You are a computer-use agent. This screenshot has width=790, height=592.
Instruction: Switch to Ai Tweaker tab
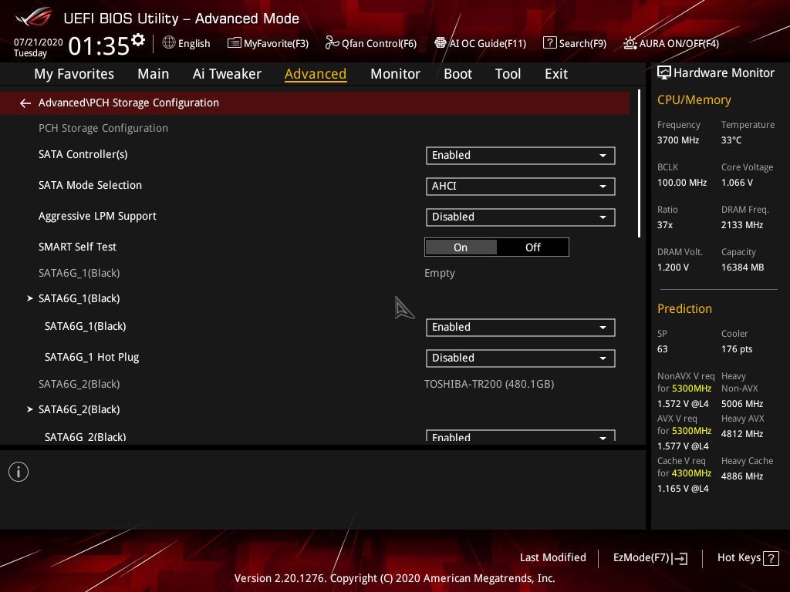tap(227, 74)
